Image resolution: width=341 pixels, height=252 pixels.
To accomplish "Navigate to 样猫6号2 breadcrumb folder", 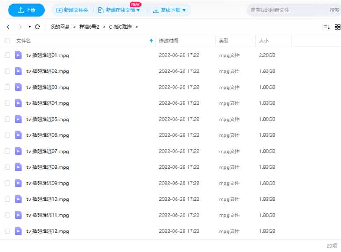I will [89, 27].
